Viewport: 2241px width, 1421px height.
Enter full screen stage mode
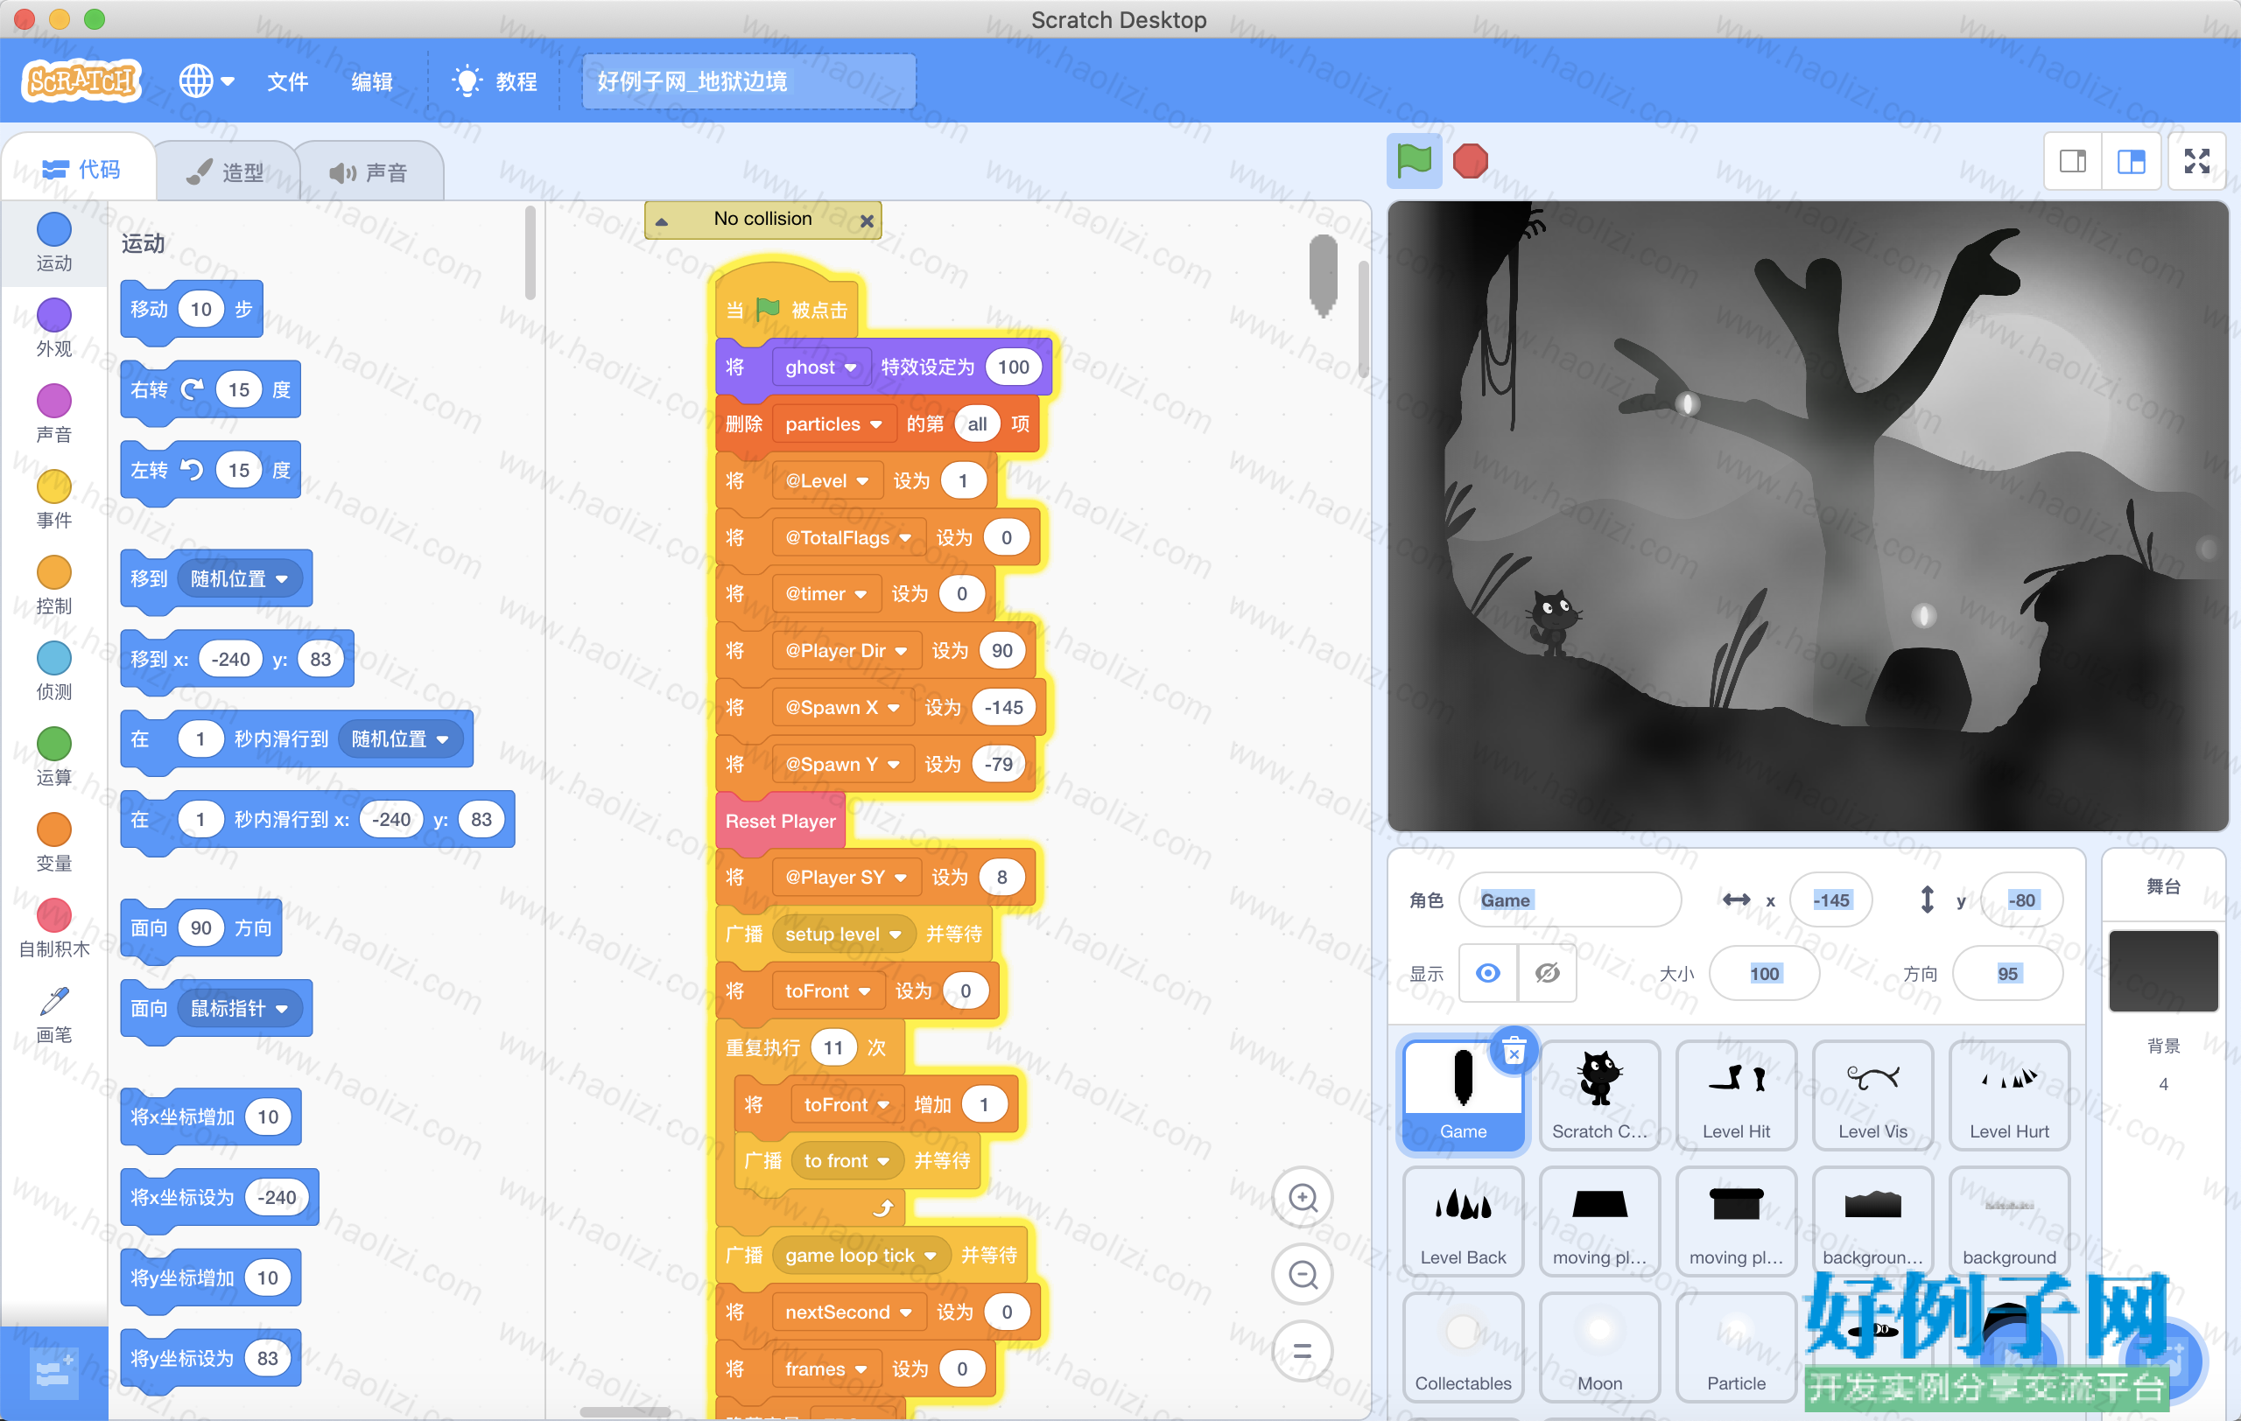2197,162
